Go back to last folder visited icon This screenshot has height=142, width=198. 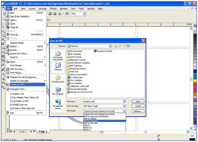[116, 46]
